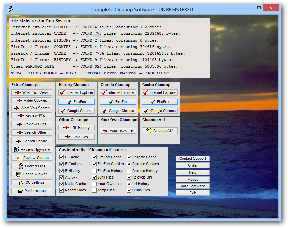Open Review Startup tool
Screen dimensions: 288x228
(x=32, y=158)
